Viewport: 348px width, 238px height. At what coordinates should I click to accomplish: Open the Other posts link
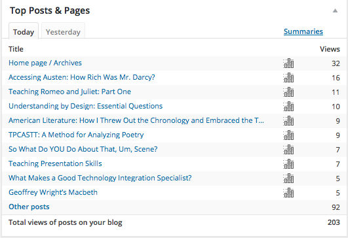click(x=29, y=207)
